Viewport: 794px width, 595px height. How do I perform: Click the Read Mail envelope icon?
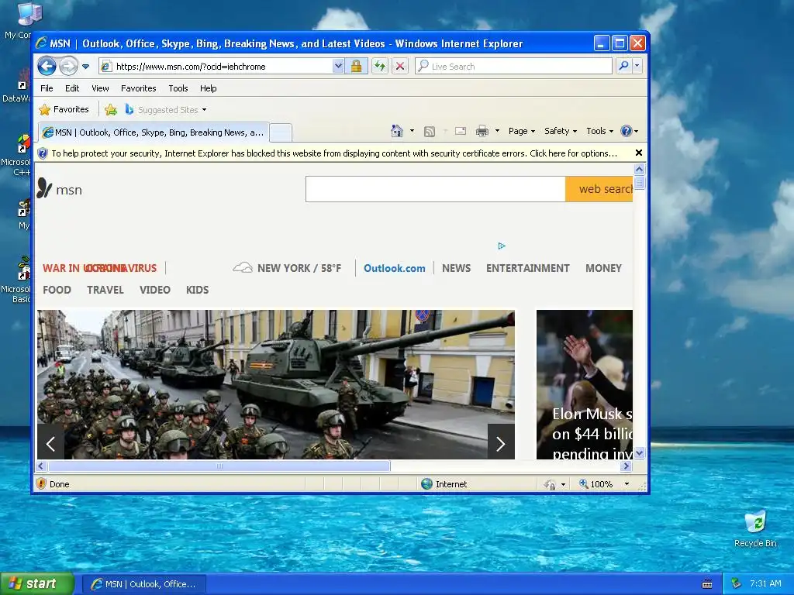pyautogui.click(x=461, y=131)
